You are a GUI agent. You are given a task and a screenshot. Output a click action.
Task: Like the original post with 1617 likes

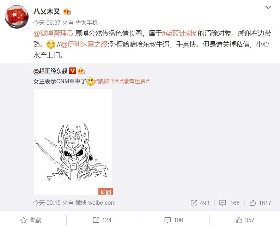pos(260,203)
